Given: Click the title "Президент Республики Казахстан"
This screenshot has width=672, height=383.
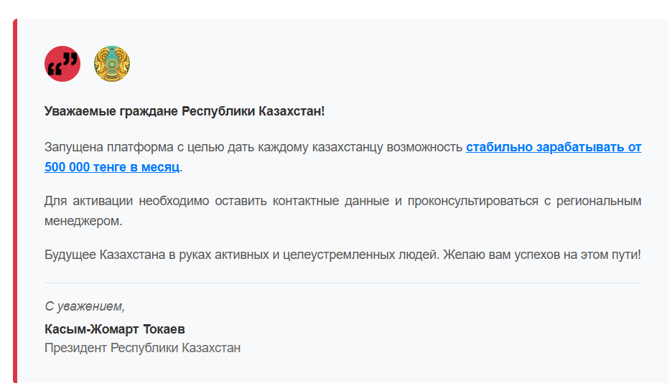Looking at the screenshot, I should point(142,349).
